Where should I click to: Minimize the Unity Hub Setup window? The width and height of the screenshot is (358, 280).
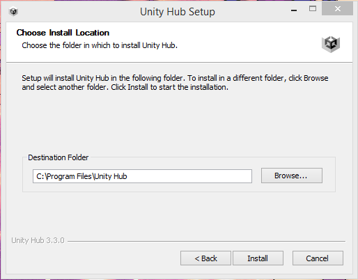(x=294, y=10)
